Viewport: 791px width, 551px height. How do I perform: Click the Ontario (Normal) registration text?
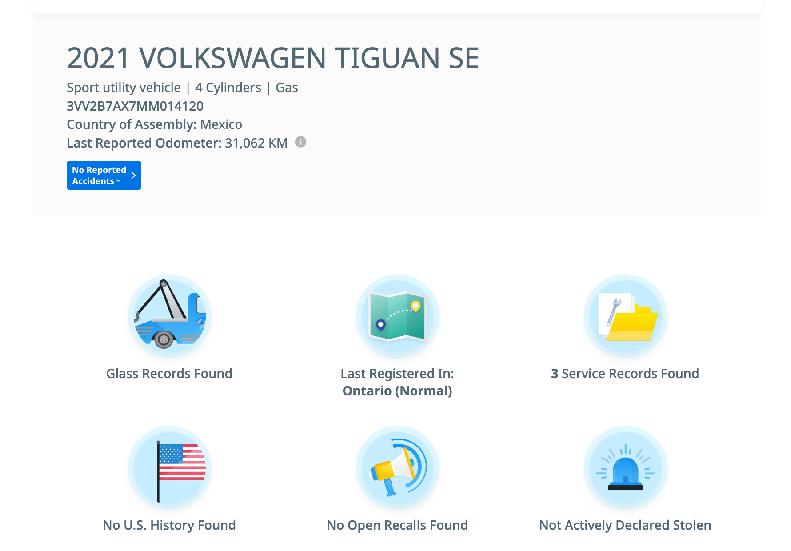tap(397, 391)
